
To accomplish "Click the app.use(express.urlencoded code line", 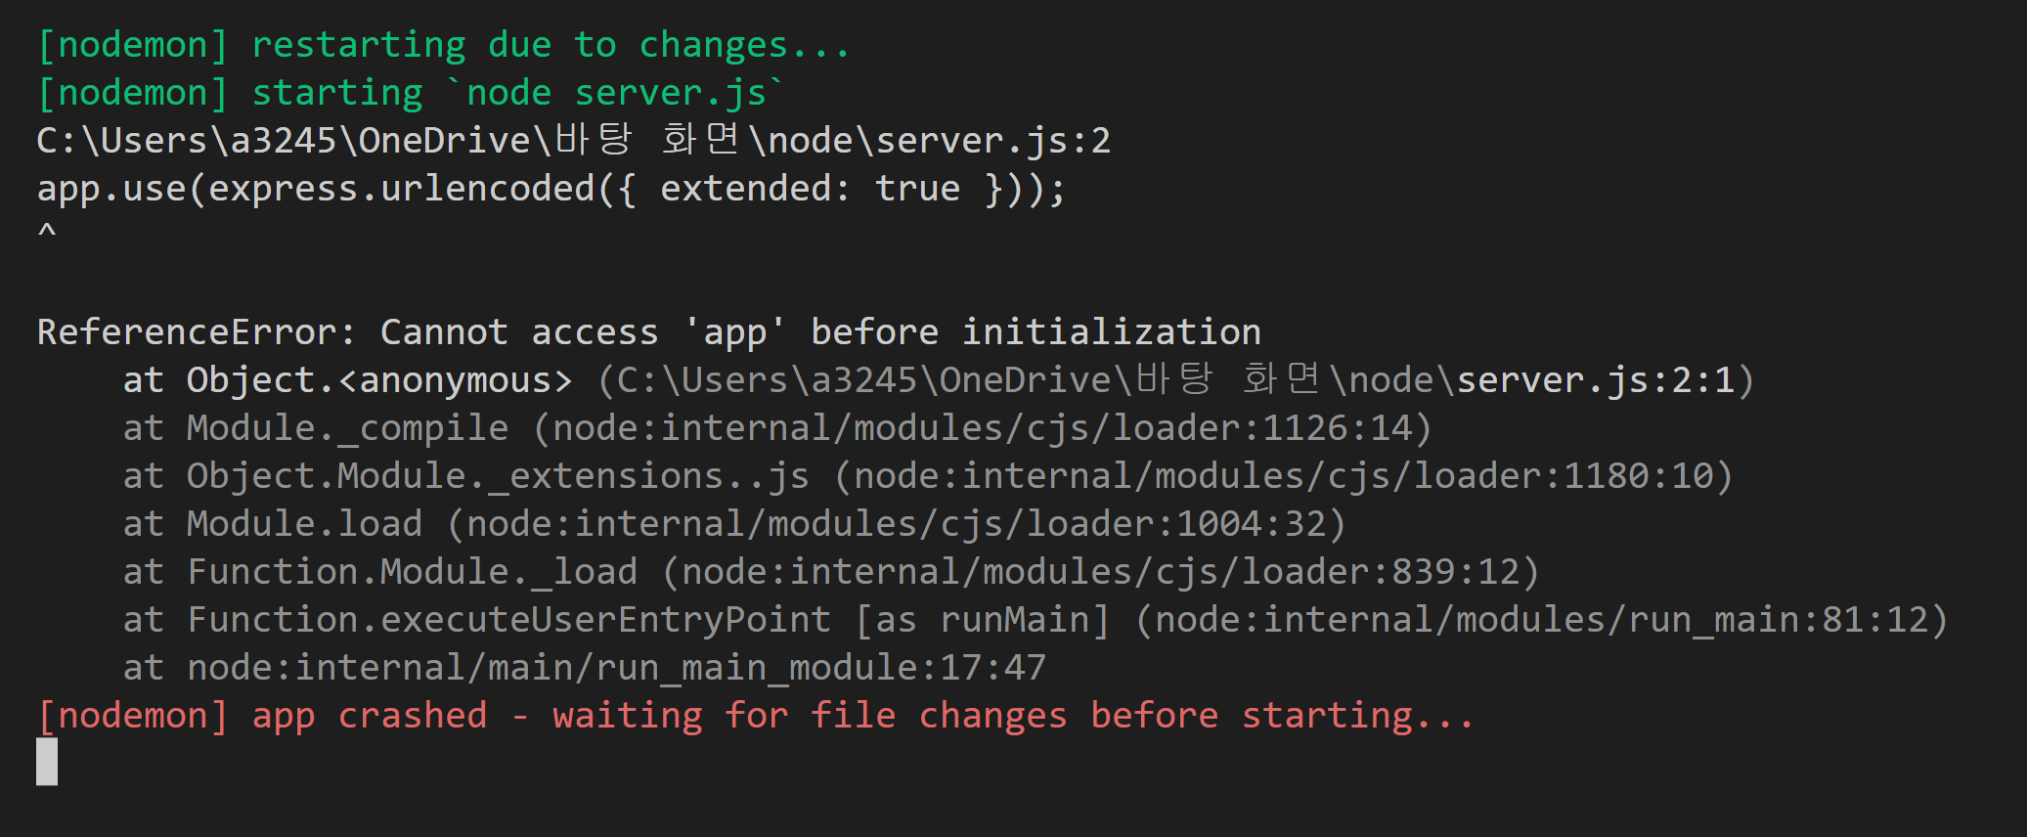I will pyautogui.click(x=551, y=189).
